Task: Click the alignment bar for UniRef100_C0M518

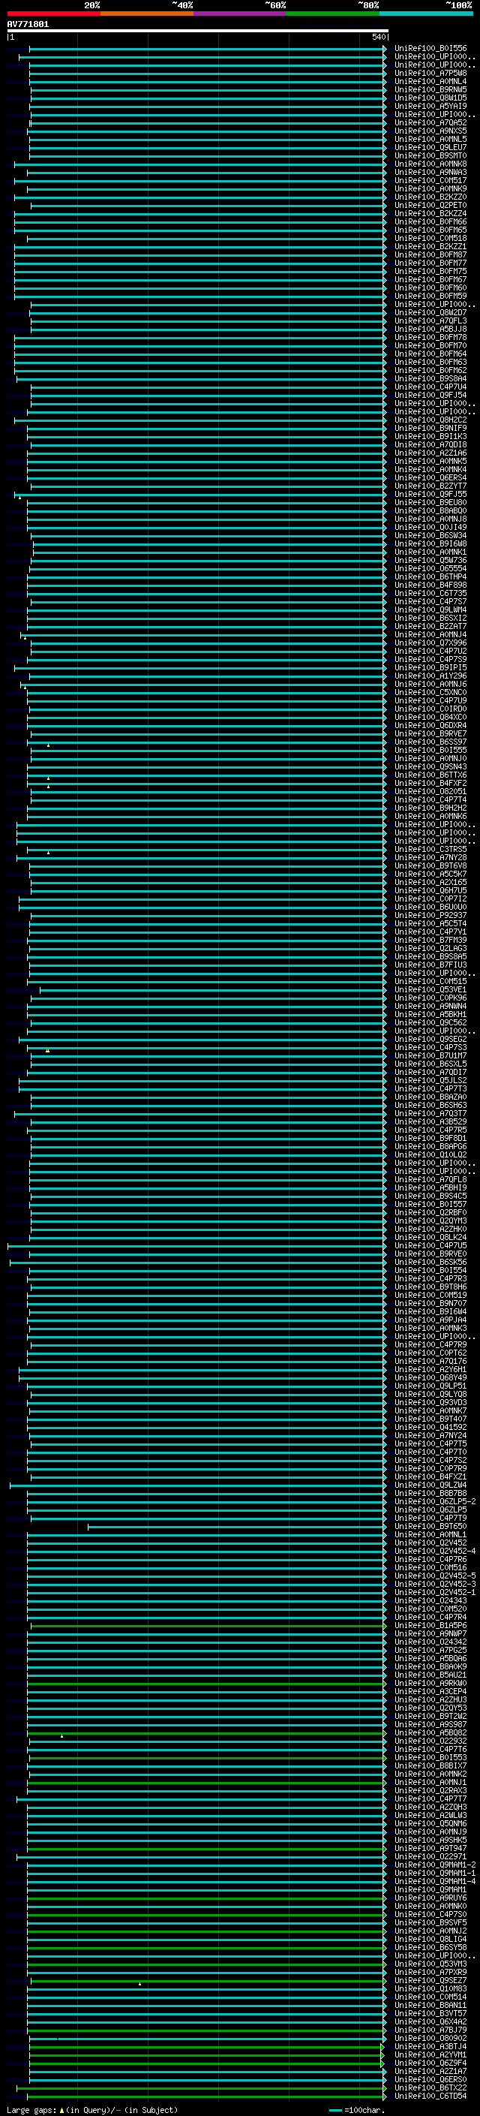Action: coord(206,239)
